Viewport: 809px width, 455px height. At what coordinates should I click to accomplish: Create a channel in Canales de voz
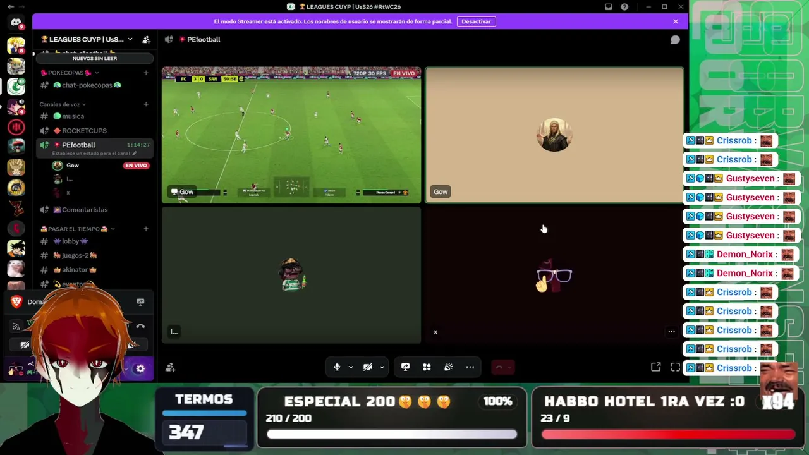(146, 104)
